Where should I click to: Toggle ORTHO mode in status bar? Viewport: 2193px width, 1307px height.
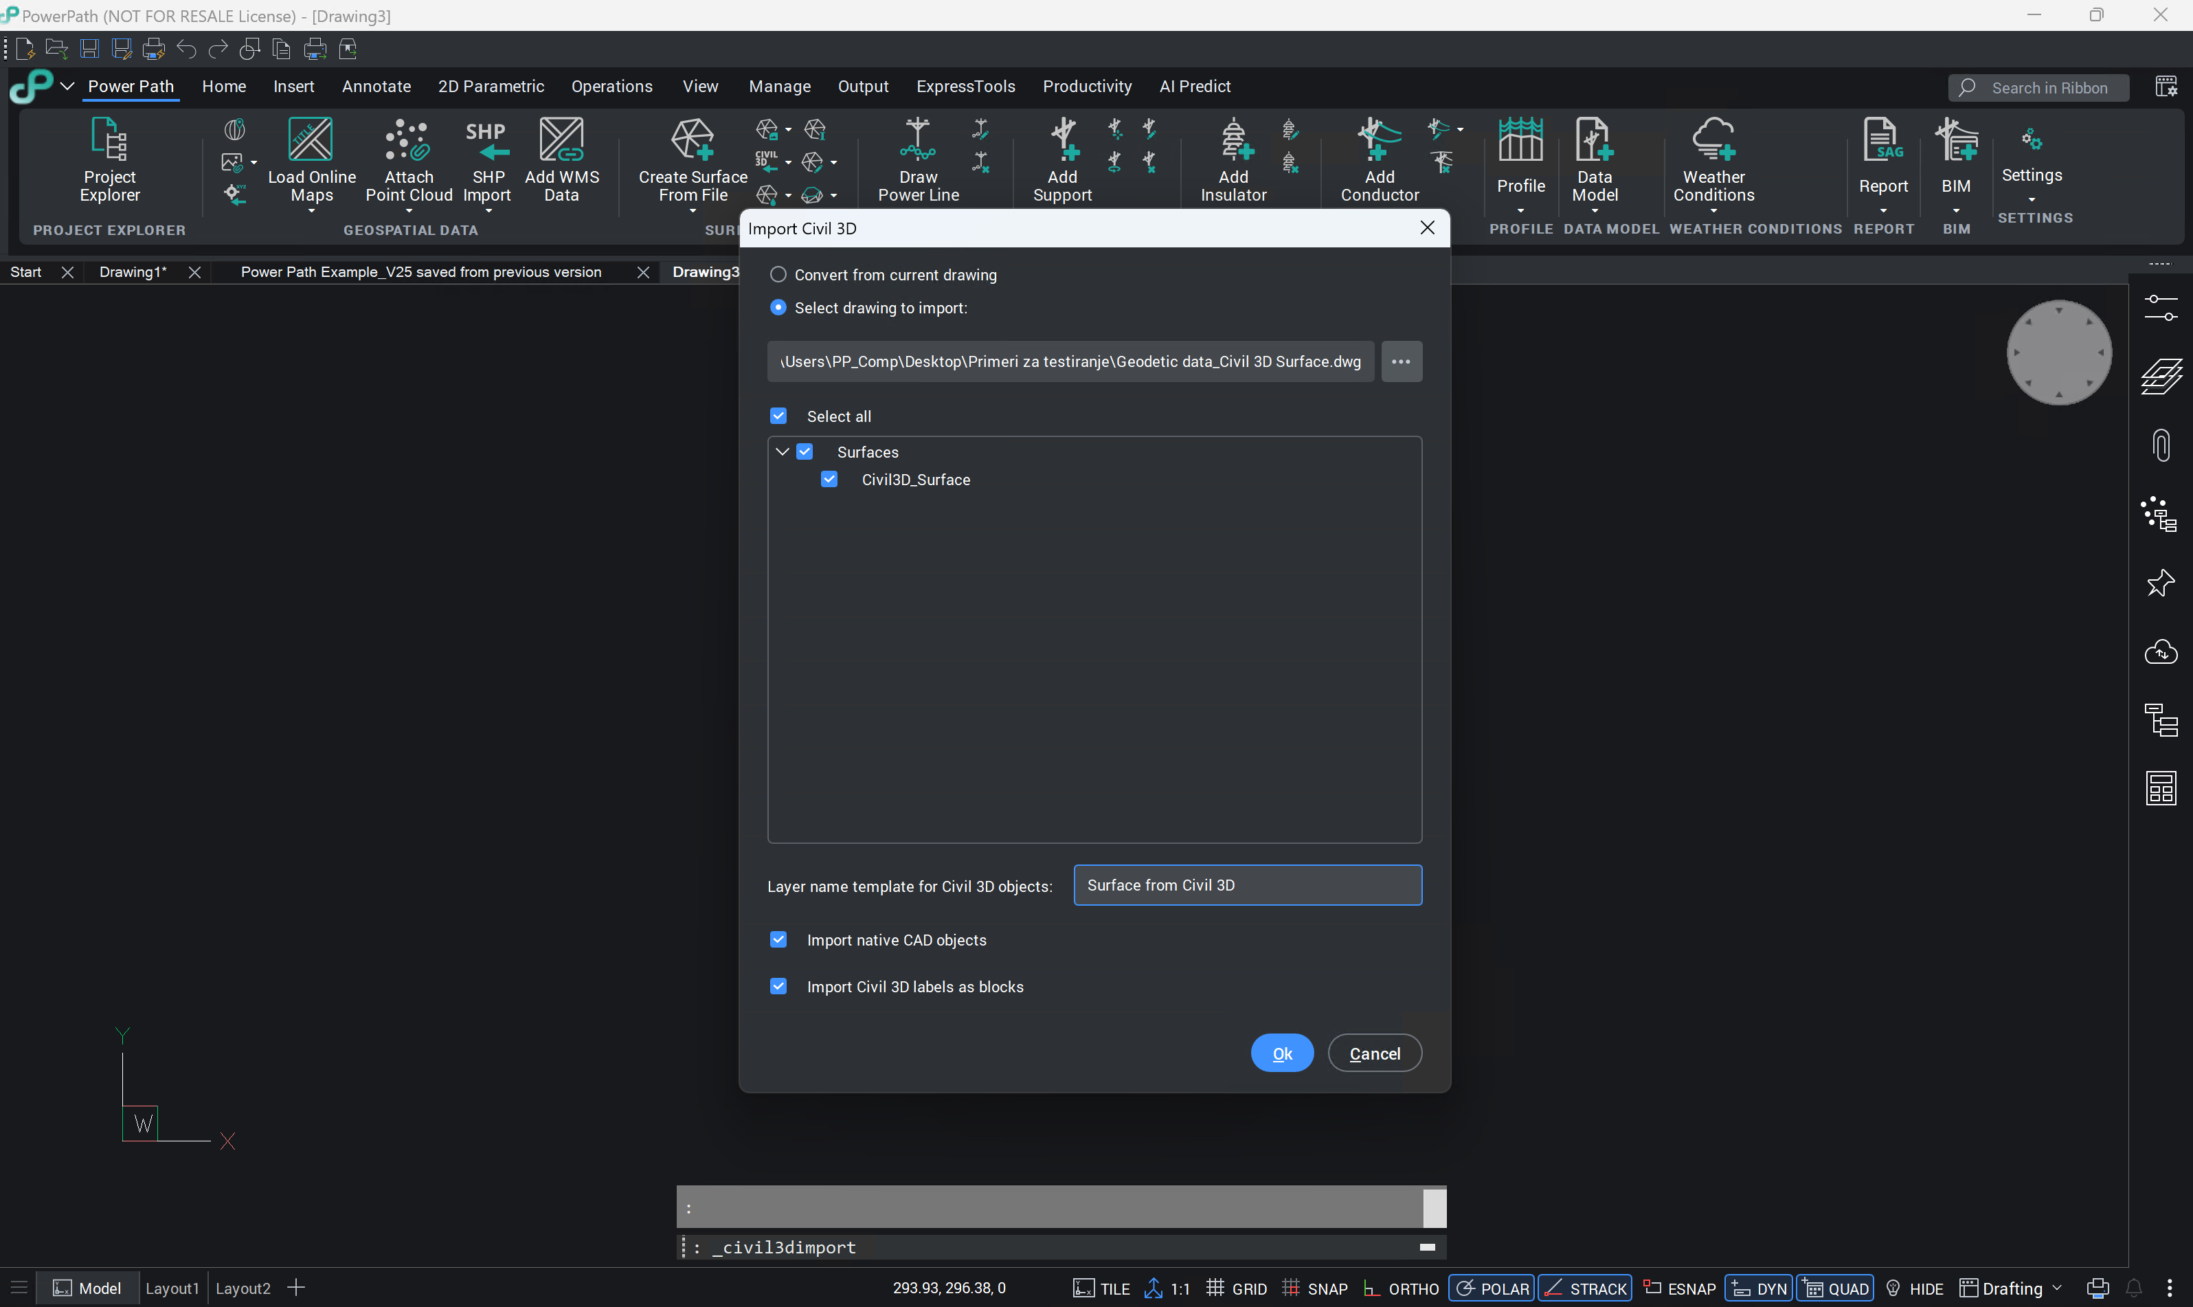[x=1401, y=1288]
